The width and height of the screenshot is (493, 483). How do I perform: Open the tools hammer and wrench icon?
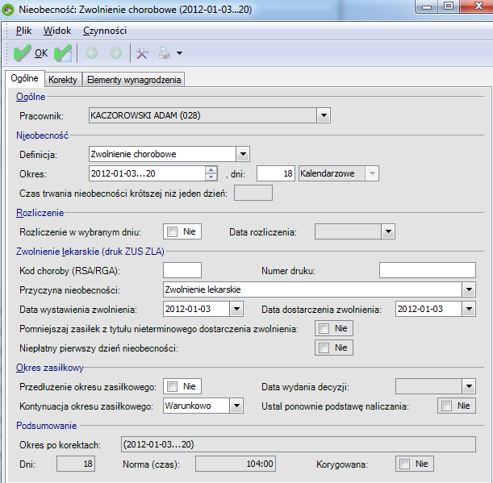[143, 53]
